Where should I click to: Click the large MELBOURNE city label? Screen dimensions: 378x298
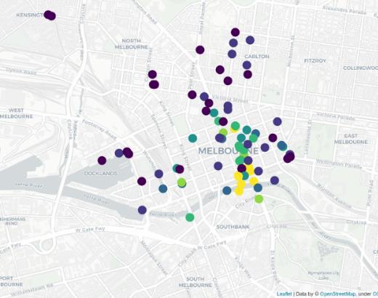tap(228, 151)
